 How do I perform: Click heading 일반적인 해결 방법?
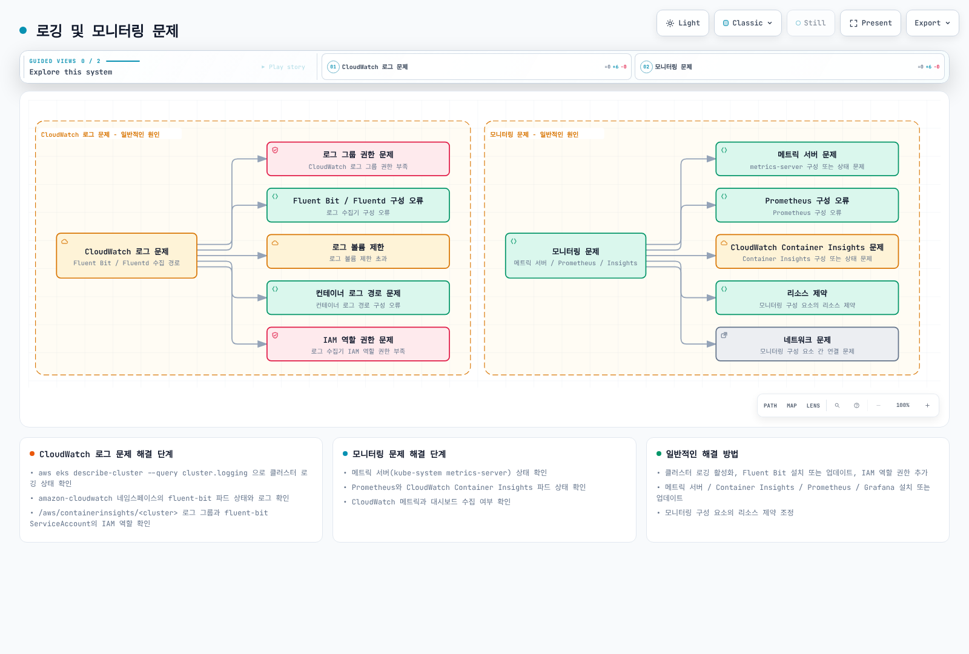coord(702,454)
